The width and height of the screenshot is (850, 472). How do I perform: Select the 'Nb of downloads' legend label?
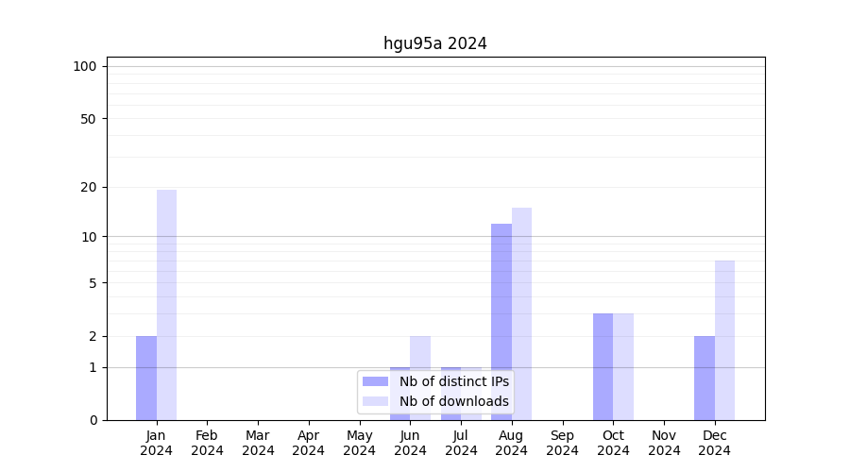click(453, 401)
